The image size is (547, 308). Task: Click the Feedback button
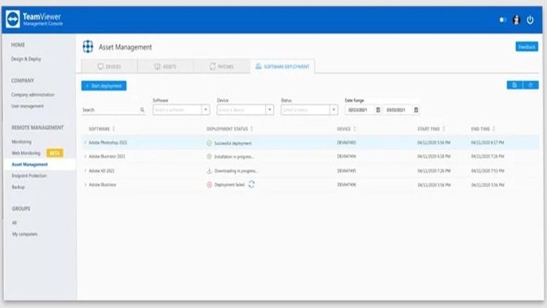[x=527, y=47]
